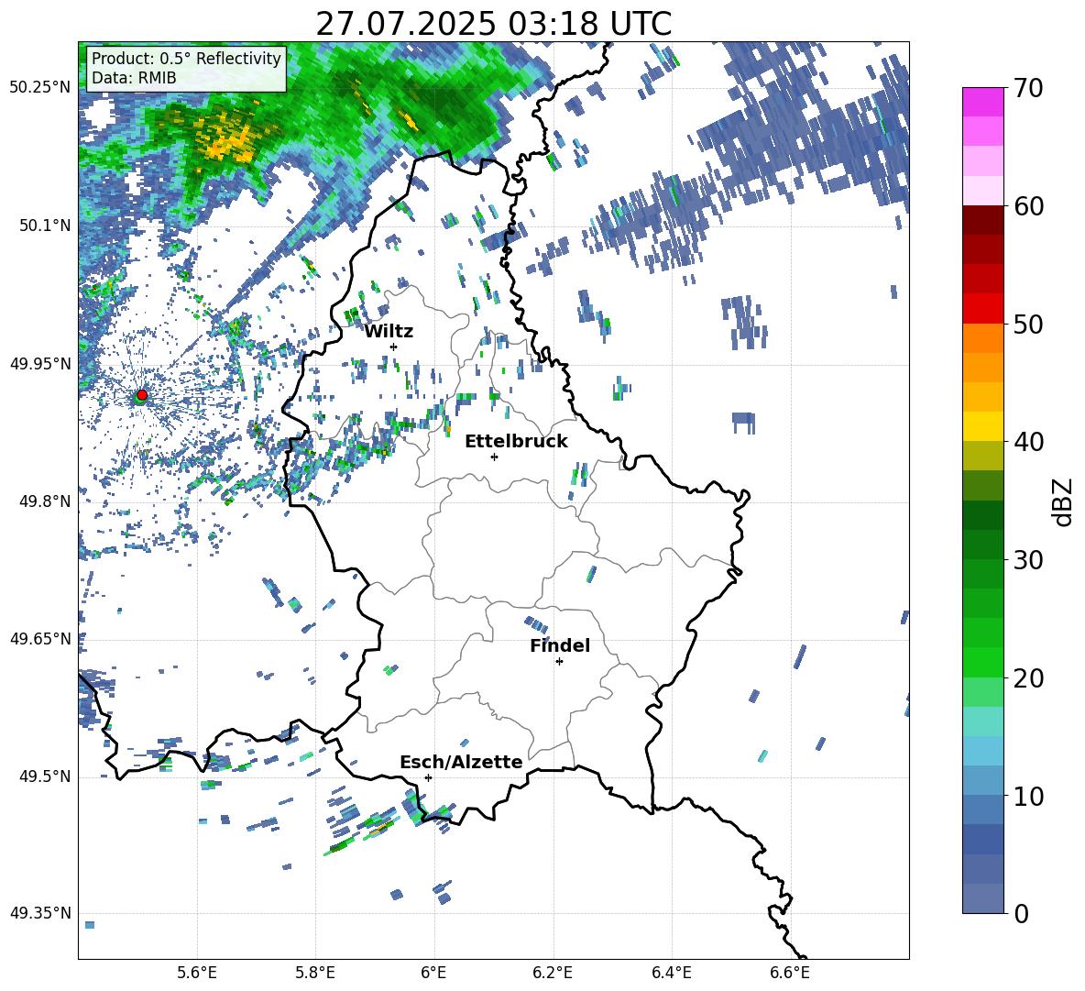This screenshot has height=991, width=1085.
Task: Click the 49.35°N latitude label
Action: pos(40,913)
